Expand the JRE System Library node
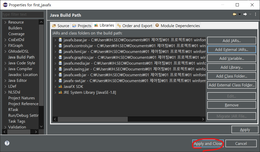This screenshot has height=152, width=260. click(x=55, y=92)
